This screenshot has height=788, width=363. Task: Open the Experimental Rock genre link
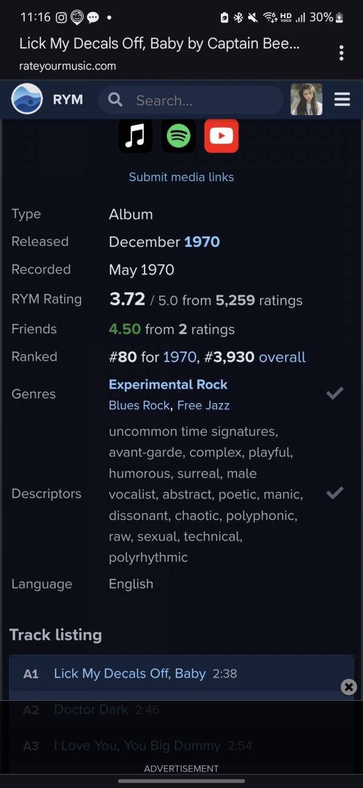168,384
